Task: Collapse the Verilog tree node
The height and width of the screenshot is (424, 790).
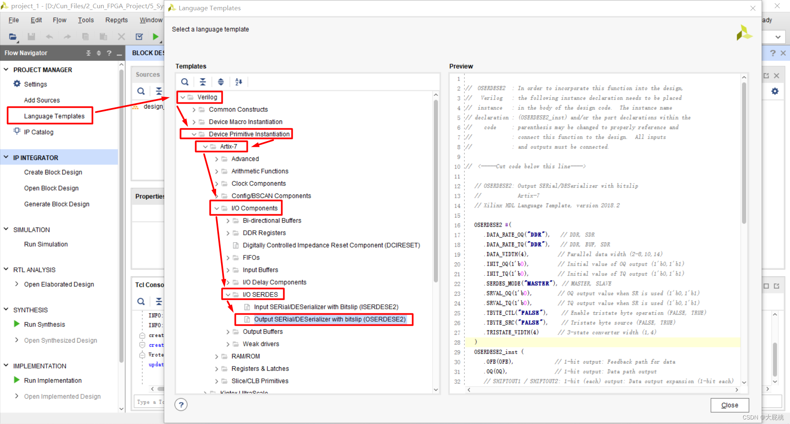Action: [183, 97]
